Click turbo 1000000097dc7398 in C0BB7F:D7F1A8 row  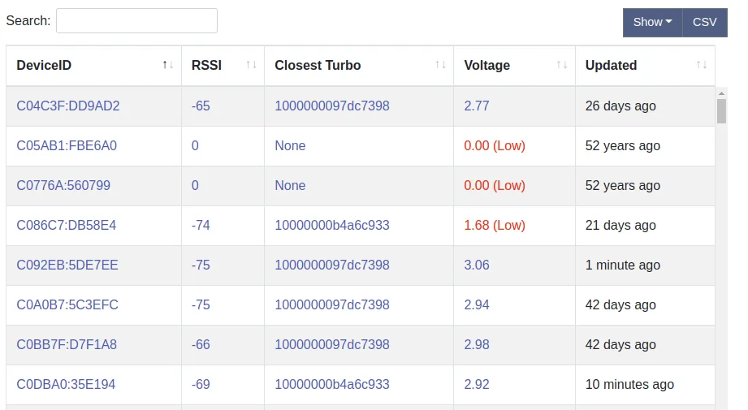[x=332, y=344]
